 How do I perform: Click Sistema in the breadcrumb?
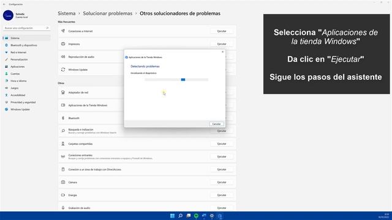(67, 13)
